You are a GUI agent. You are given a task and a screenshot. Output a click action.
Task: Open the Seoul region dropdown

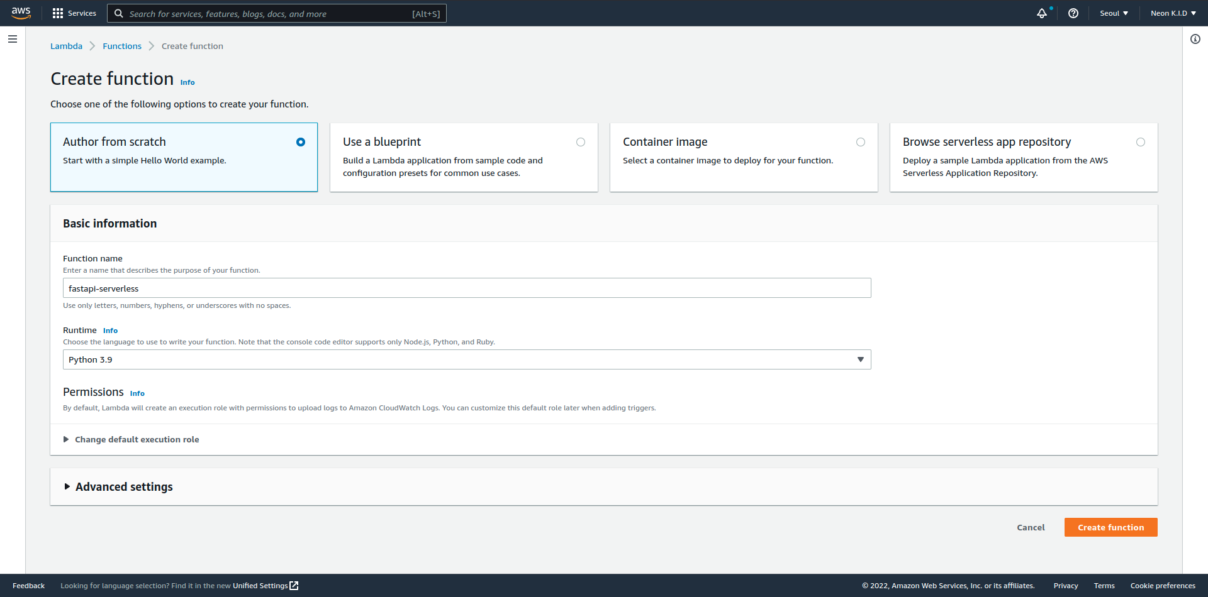[1114, 13]
